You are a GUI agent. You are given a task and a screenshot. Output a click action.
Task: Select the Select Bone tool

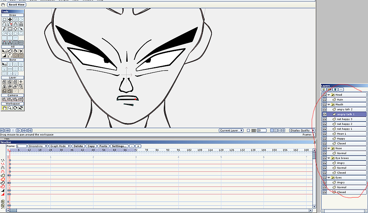pos(4,64)
